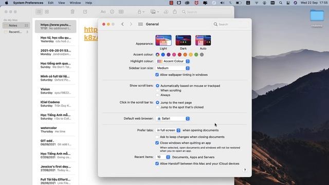
Task: Open the System Preferences menu
Action: [28, 3]
